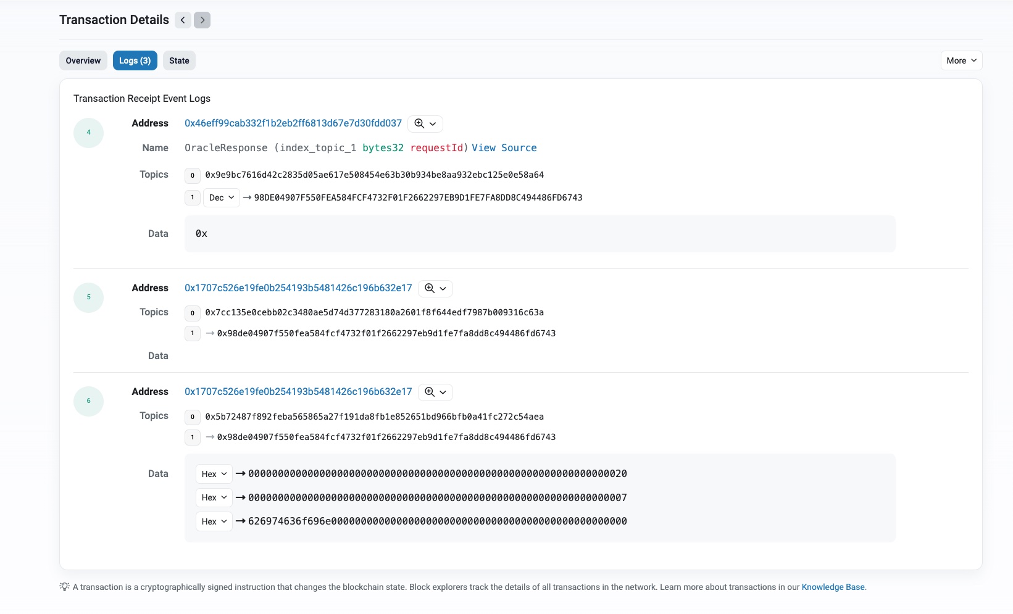Open Hex dropdown for third data row

coord(214,521)
